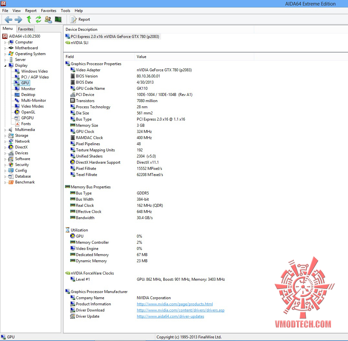Image resolution: width=348 pixels, height=341 pixels.
Task: Select the GPU Code Name row
Action: [x=159, y=88]
